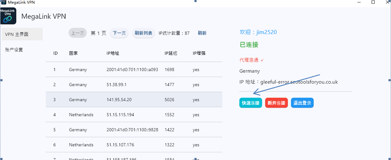Select Netherlands row with IP 51.15.107.176
The height and width of the screenshot is (160, 391).
click(134, 145)
